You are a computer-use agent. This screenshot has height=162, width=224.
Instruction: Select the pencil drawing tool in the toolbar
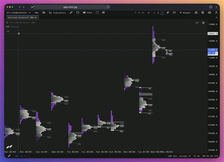pos(71,12)
